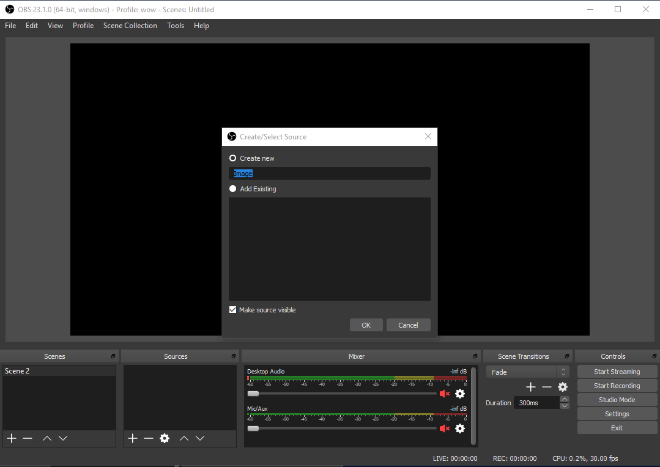
Task: Increase transition Duration with up arrow
Action: click(x=565, y=399)
